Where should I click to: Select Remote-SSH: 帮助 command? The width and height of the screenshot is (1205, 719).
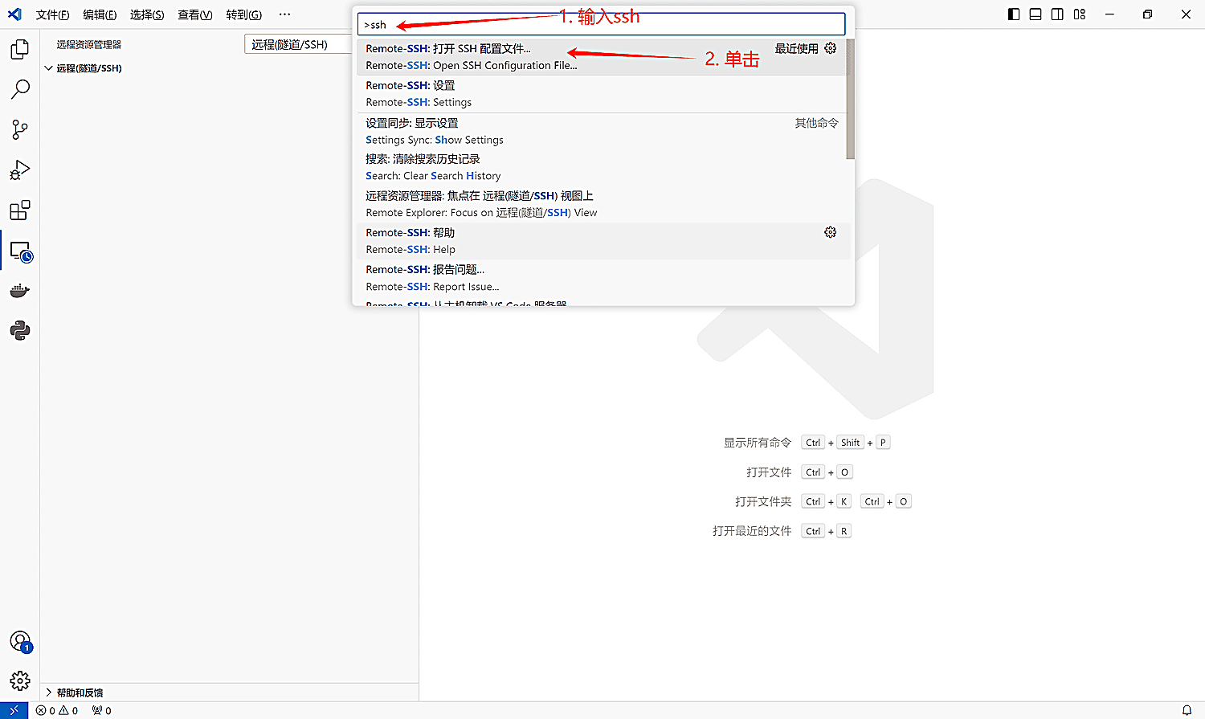tap(601, 241)
